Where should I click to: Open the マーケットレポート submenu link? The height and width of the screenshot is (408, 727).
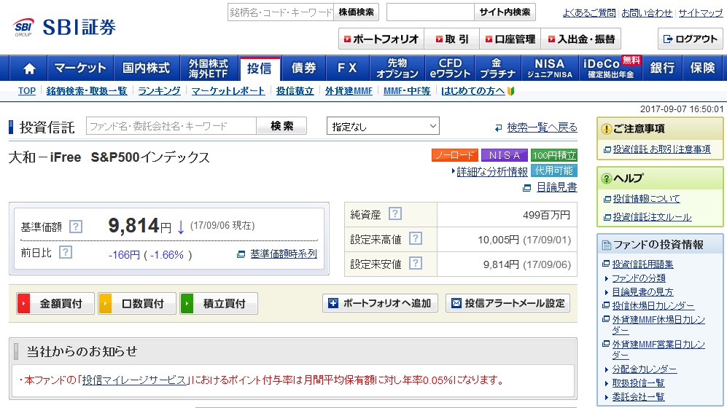[228, 91]
